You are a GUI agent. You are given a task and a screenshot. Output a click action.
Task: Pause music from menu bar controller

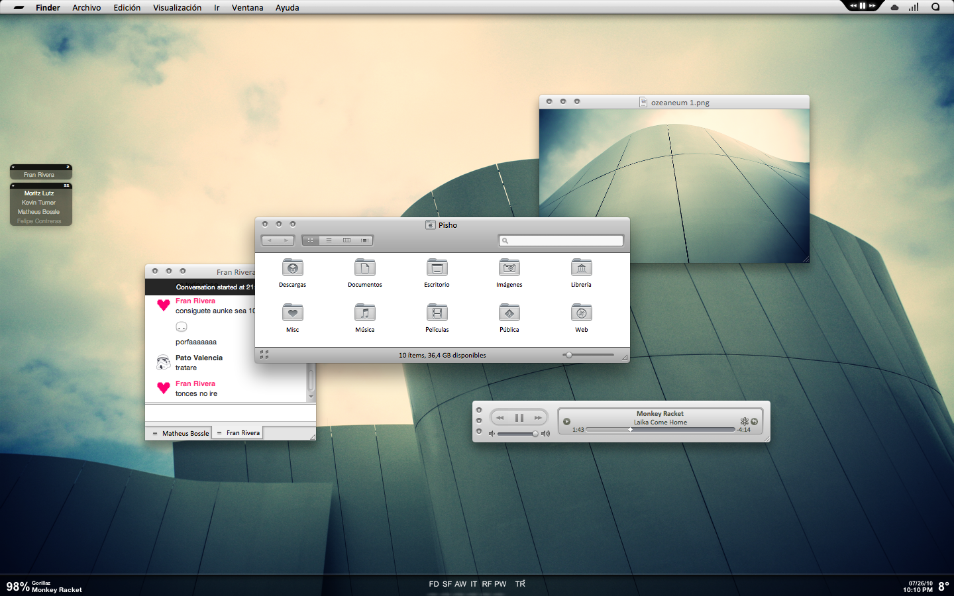click(863, 5)
